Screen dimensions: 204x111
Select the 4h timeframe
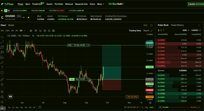(x=17, y=31)
